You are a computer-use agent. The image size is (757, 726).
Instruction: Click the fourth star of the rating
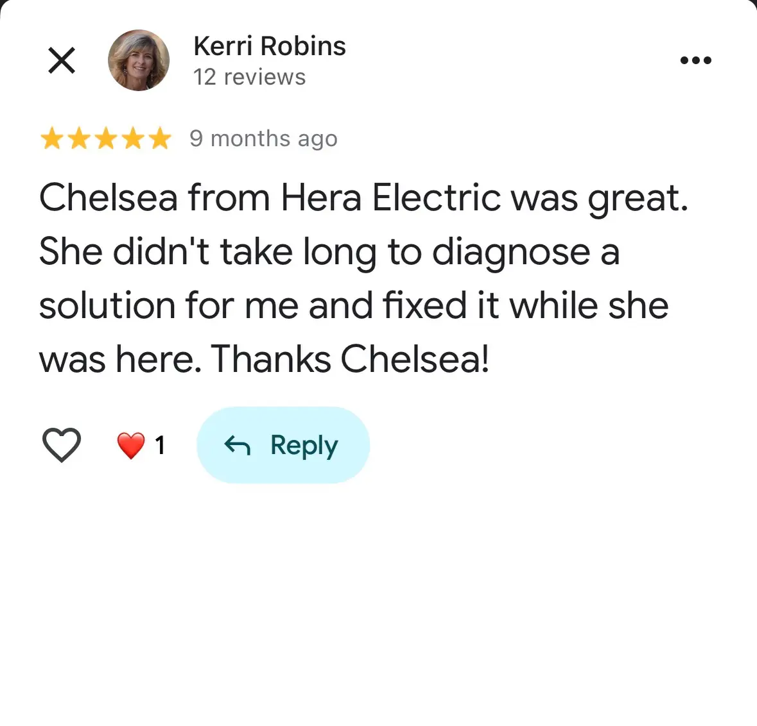coord(132,138)
